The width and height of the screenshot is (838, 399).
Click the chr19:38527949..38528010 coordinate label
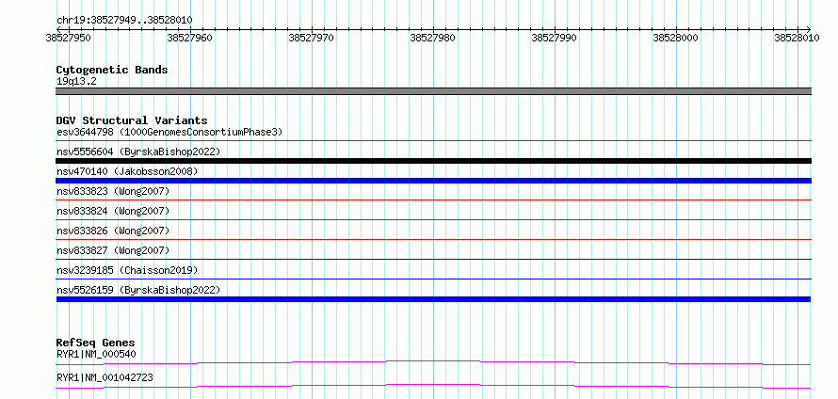124,20
